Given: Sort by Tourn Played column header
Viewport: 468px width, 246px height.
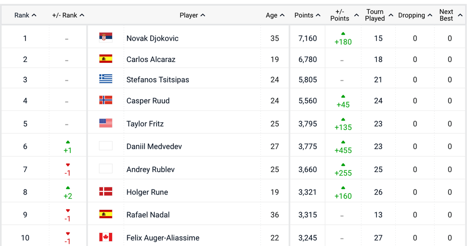Looking at the screenshot, I should coord(379,15).
